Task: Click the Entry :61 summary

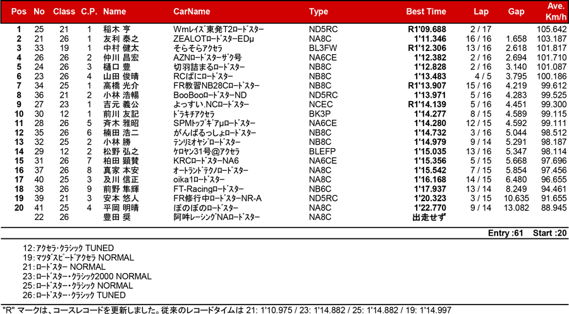Action: 506,233
